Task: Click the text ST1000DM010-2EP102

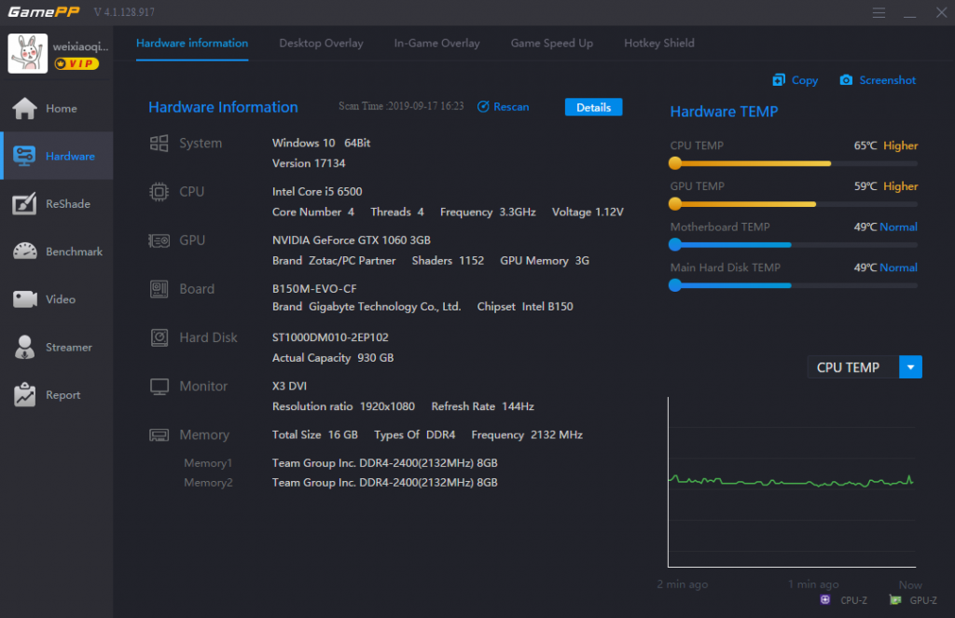Action: click(330, 336)
